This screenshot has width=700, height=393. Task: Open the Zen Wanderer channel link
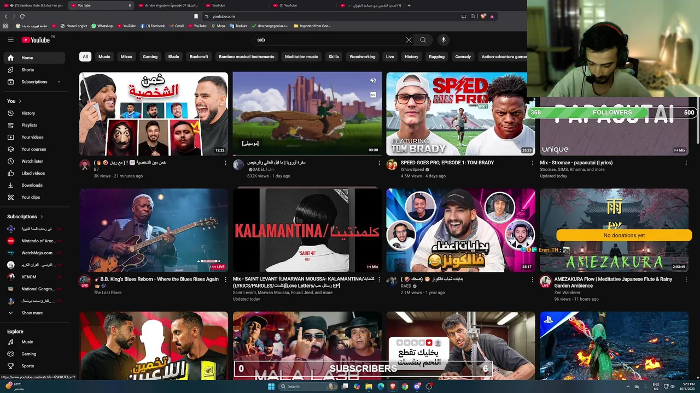(x=568, y=293)
